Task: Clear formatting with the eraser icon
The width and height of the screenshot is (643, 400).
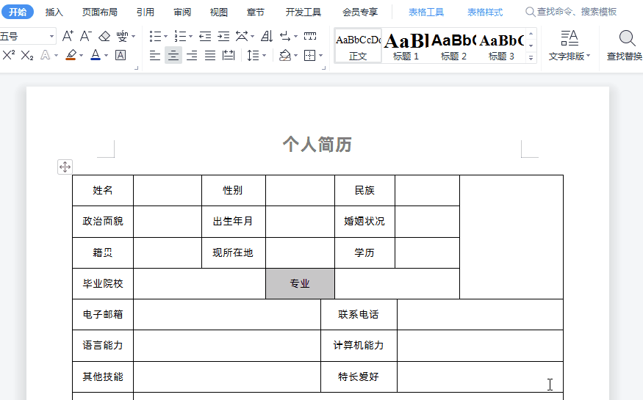Action: (104, 36)
